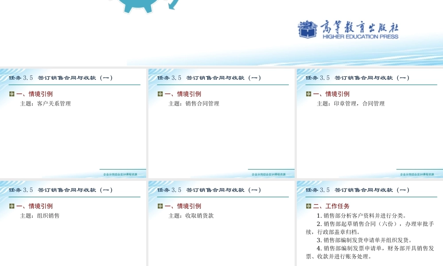The height and width of the screenshot is (266, 443).
Task: Click the green square icon on 印章管理 slide
Action: coord(308,94)
